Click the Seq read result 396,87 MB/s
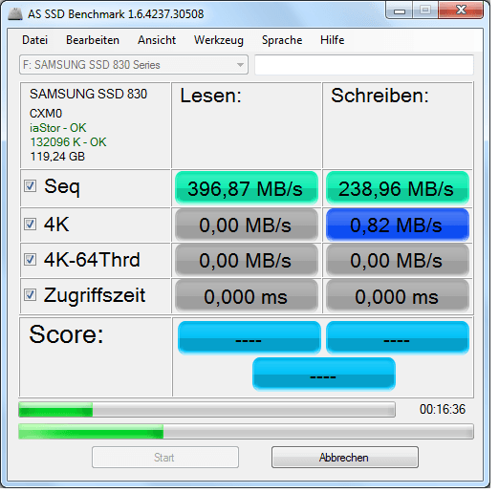Image resolution: width=499 pixels, height=493 pixels. [247, 188]
